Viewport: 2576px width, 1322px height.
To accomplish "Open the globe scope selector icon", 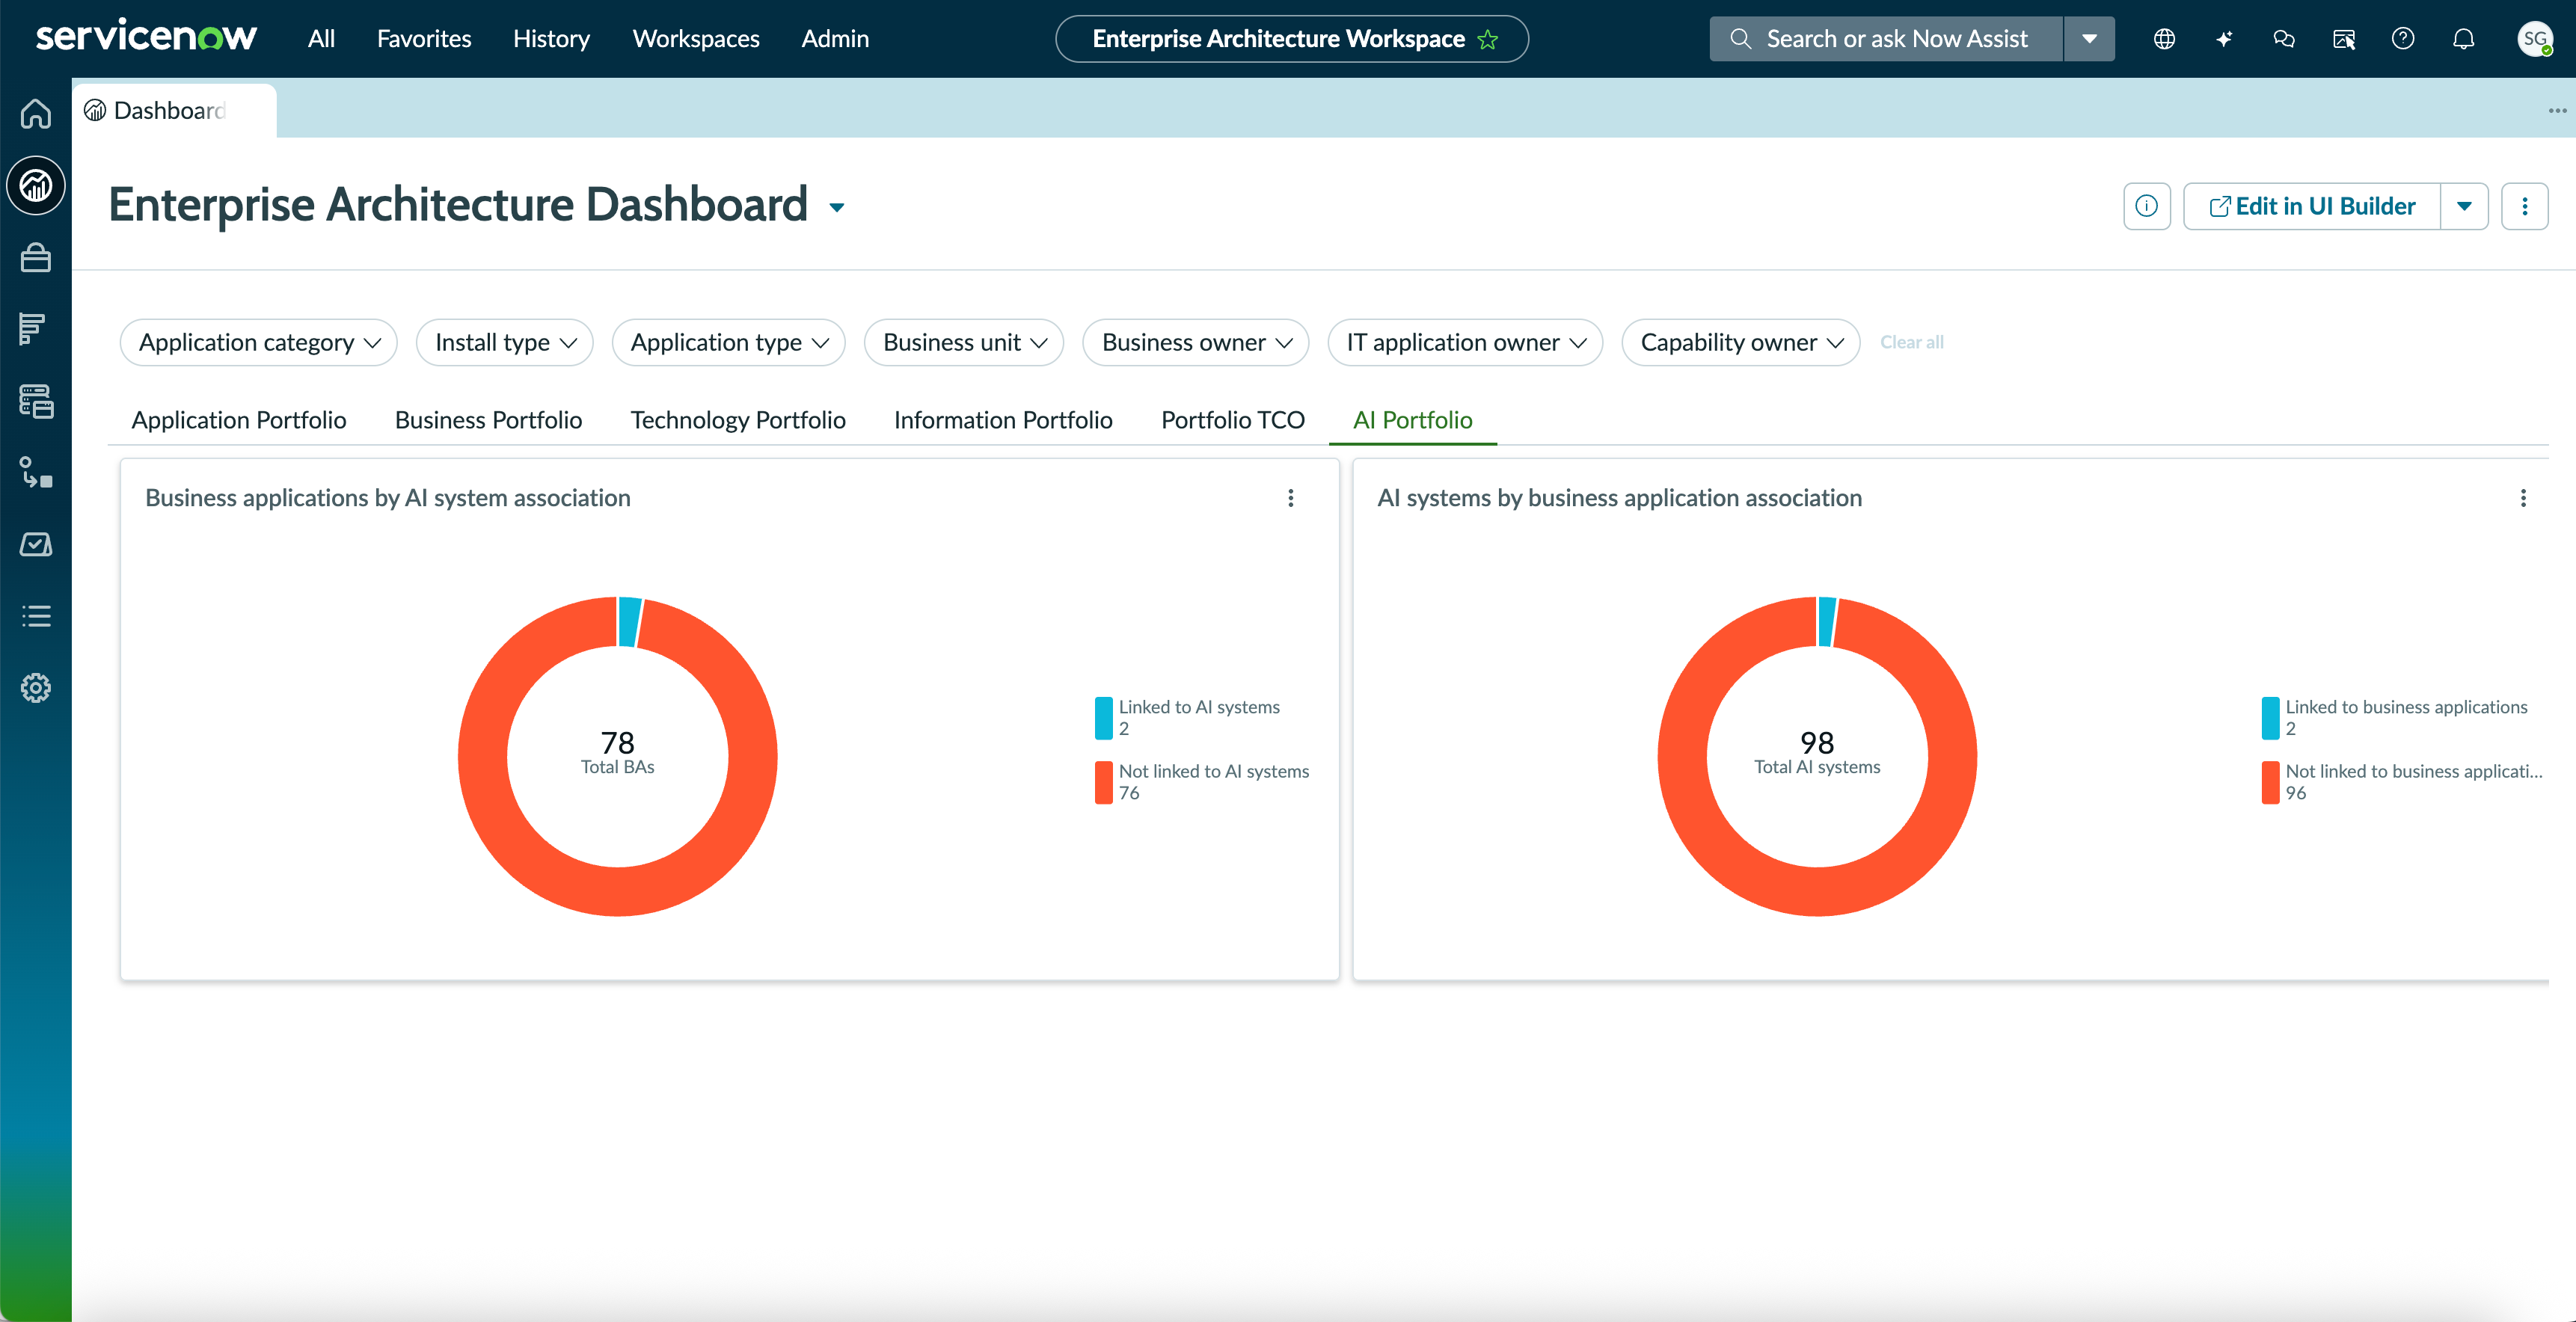I will 2164,39.
